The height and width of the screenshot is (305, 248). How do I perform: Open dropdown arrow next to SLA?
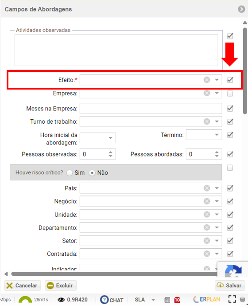tap(153, 300)
